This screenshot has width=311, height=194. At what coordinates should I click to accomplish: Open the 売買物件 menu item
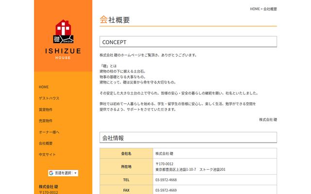click(x=46, y=121)
